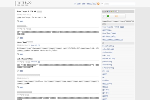Visit sleep's Blog link
This screenshot has height=100, width=150.
point(107,65)
